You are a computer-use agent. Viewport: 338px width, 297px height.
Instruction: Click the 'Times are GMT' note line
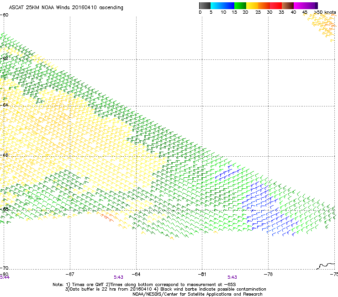[144, 285]
